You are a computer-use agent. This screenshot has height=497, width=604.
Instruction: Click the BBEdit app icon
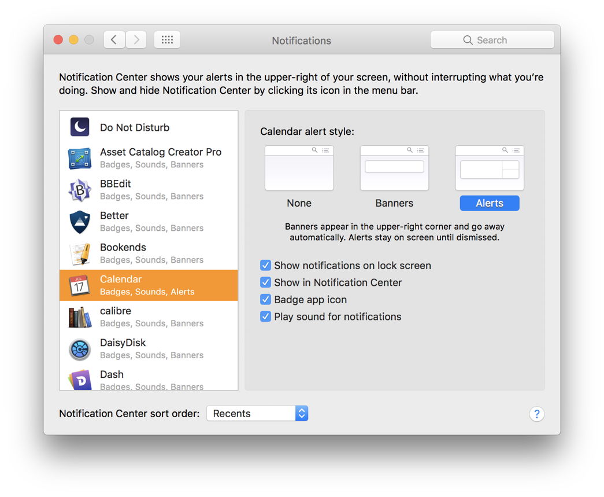(x=79, y=189)
